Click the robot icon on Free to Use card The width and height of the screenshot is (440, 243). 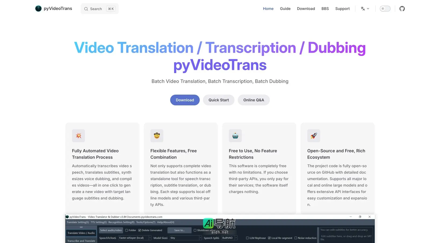click(x=235, y=136)
